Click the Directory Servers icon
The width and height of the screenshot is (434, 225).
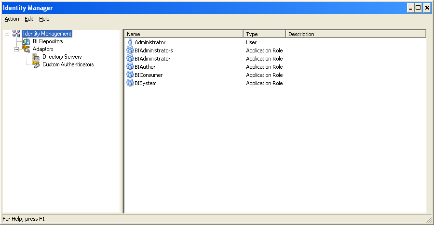point(36,57)
